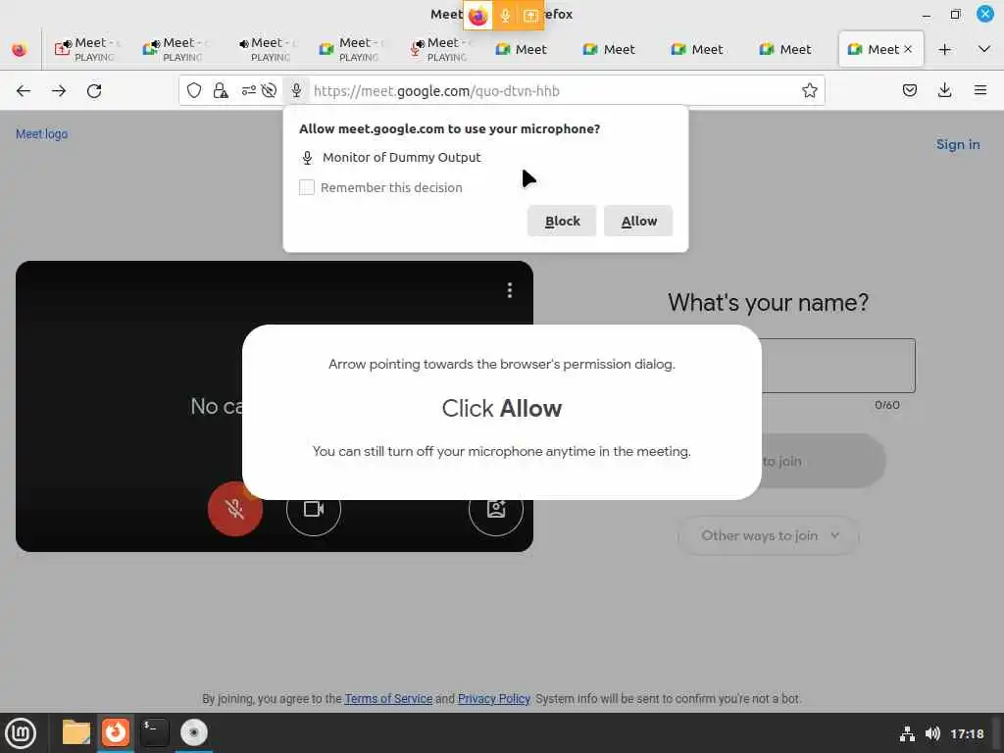Click the Sign in link
The image size is (1004, 753).
tap(958, 145)
